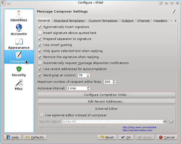Select the Composer section in sidebar

coord(19,57)
